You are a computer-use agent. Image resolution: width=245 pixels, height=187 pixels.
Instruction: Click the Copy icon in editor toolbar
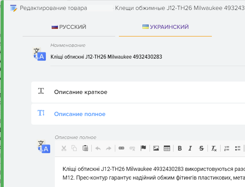74,148
